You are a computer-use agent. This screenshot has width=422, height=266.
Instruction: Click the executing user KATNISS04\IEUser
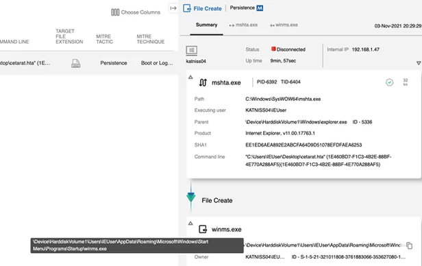tap(266, 110)
